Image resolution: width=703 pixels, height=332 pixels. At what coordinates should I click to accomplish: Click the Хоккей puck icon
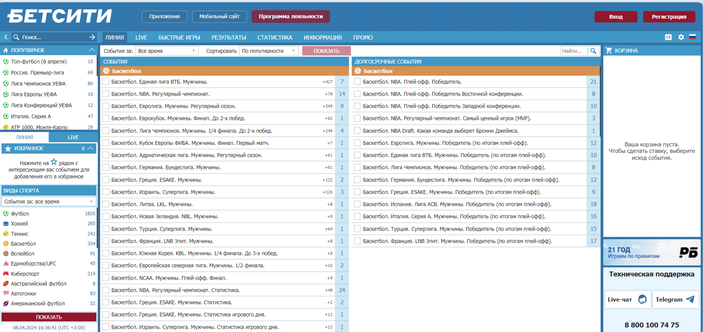pyautogui.click(x=6, y=224)
